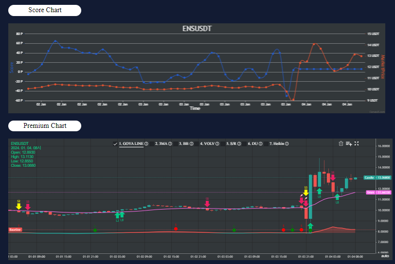Screen dimensions: 395x264
Task: Uncheck the GOYA LINE indicator
Action: click(x=115, y=144)
